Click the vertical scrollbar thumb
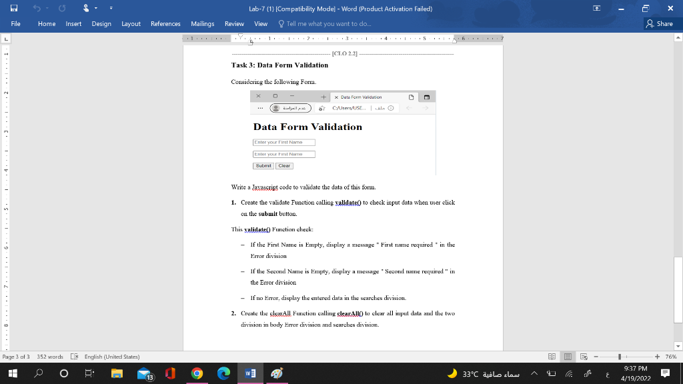This screenshot has height=384, width=683. (x=678, y=290)
